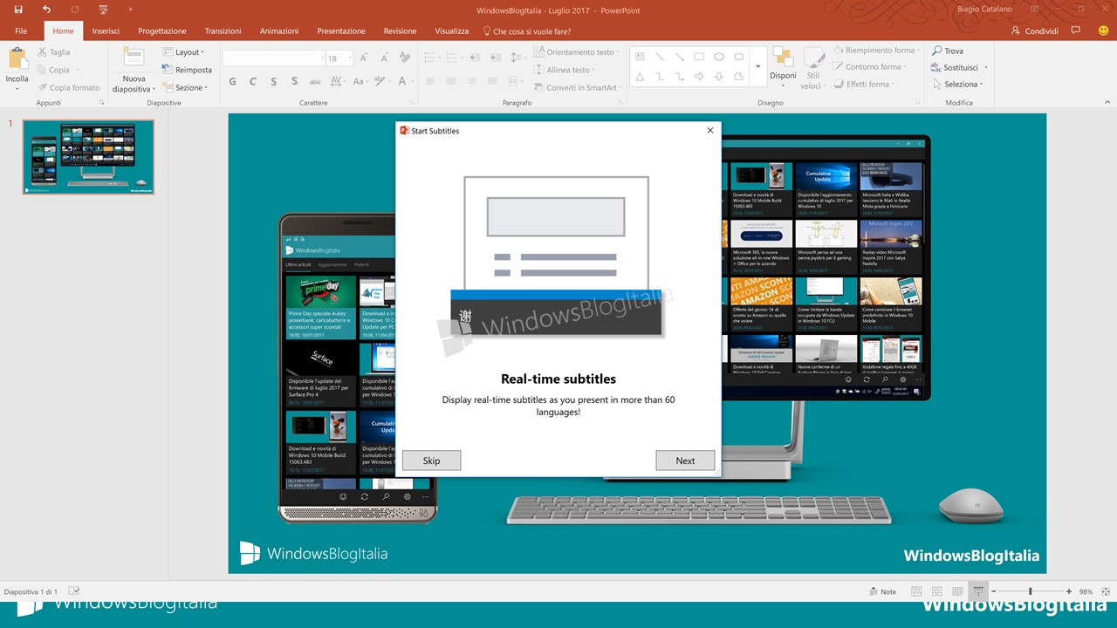This screenshot has width=1117, height=628.
Task: Click the clear formatting eraser icon
Action: tap(404, 58)
